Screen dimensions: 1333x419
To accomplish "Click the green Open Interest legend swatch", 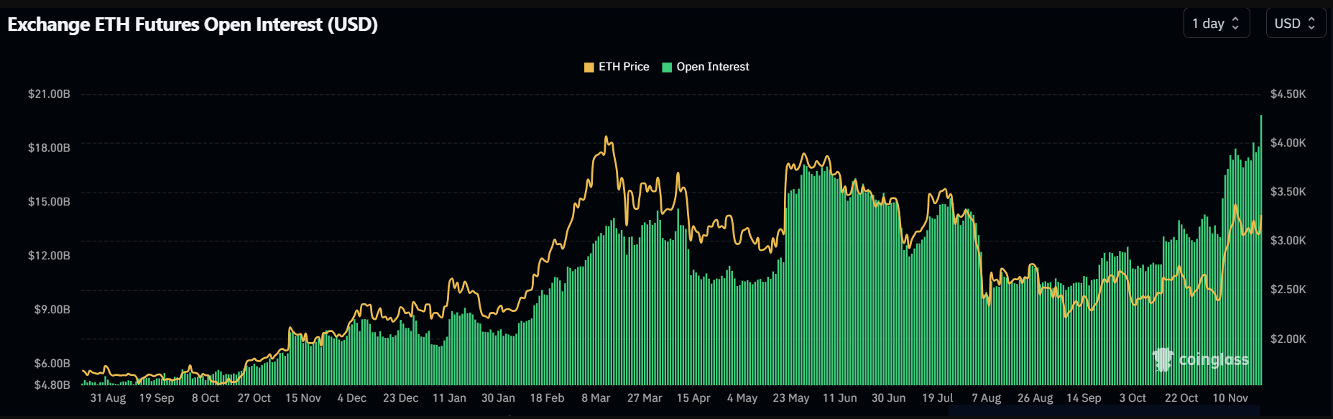I will pyautogui.click(x=667, y=68).
